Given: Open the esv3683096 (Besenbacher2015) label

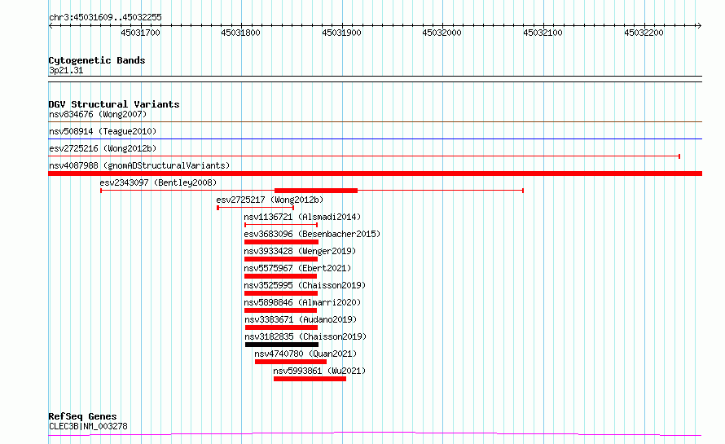Looking at the screenshot, I should pyautogui.click(x=312, y=234).
